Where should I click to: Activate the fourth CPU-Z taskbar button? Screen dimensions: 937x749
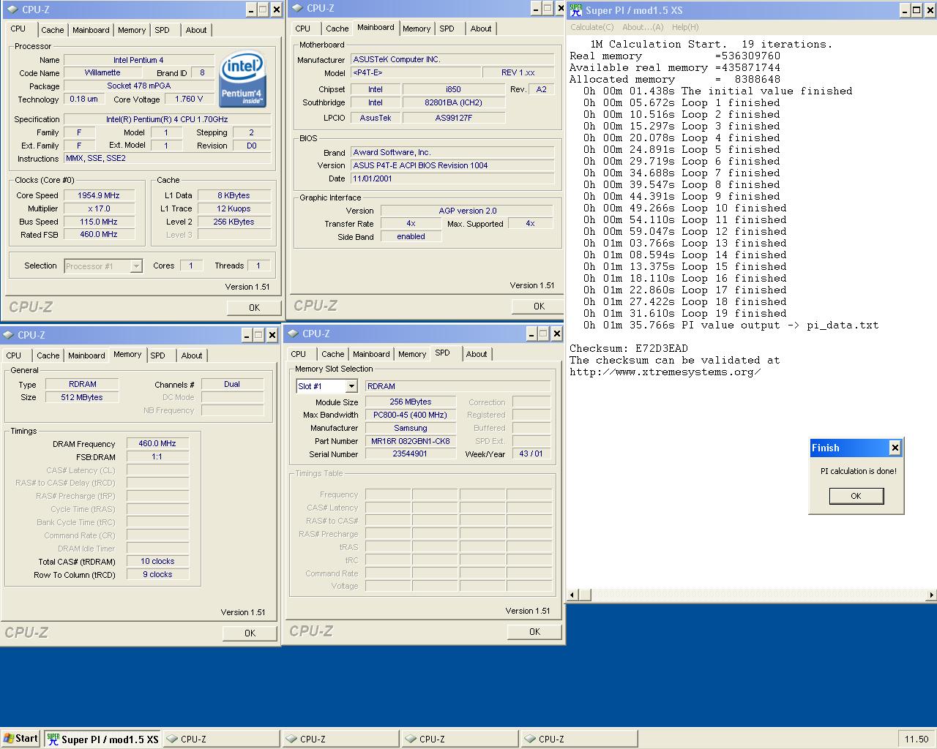(x=579, y=739)
